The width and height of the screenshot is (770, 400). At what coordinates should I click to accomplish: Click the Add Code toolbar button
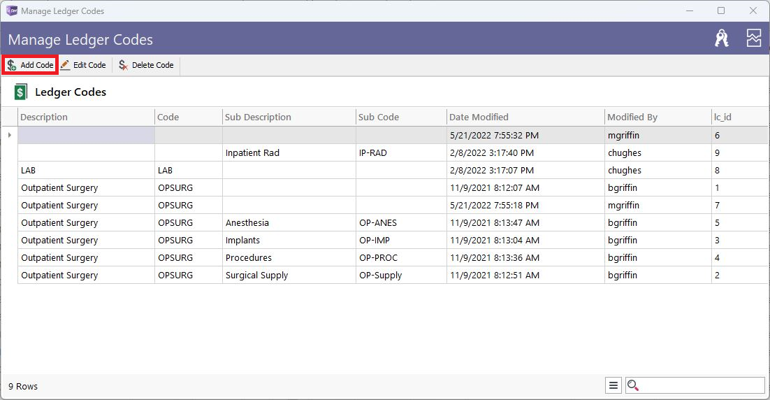[x=31, y=65]
